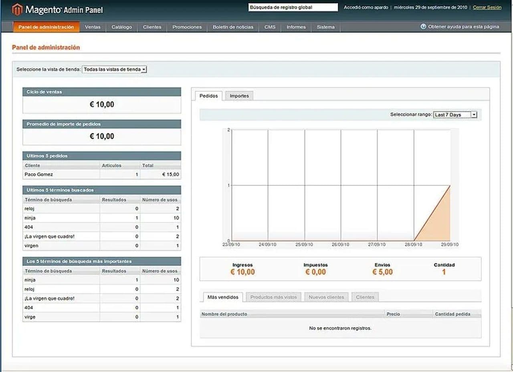Focus the global record search field
This screenshot has width=513, height=372.
point(293,7)
